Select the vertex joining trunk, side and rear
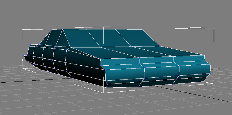Viewport: 232px width, 115px height. click(100, 59)
